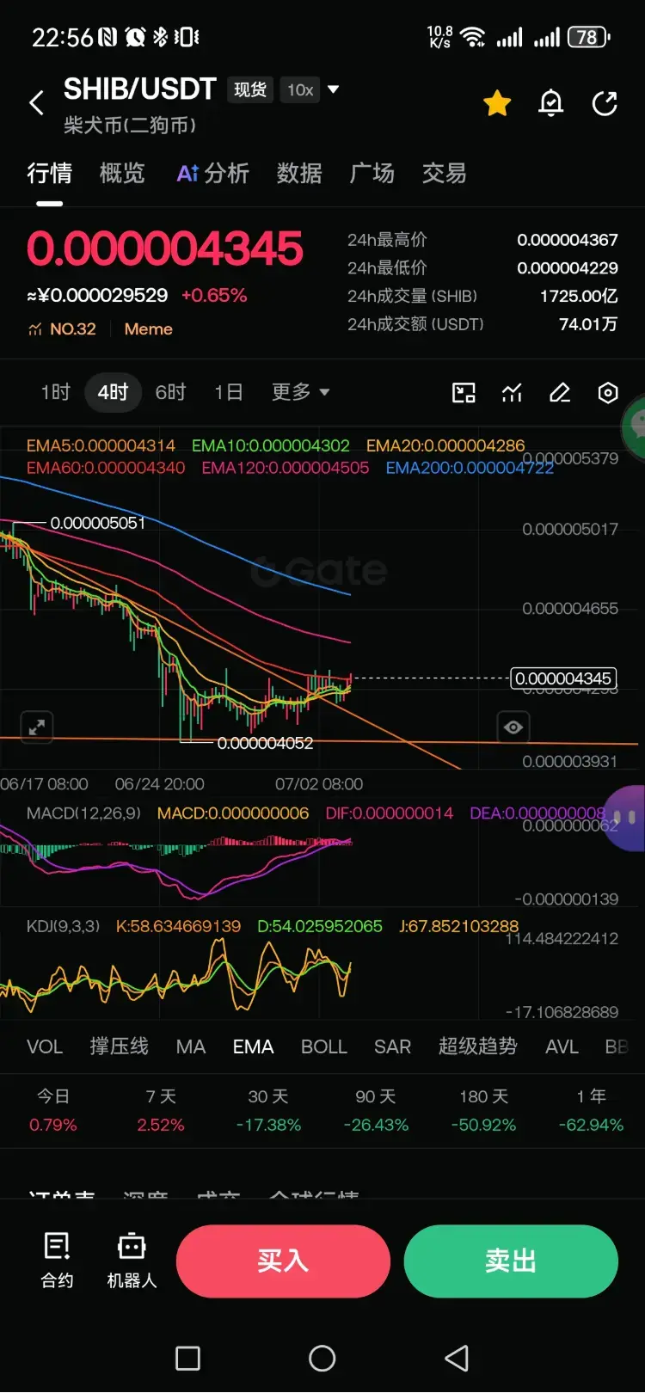Expand chart to fullscreen icon
This screenshot has width=645, height=1393.
pyautogui.click(x=37, y=727)
